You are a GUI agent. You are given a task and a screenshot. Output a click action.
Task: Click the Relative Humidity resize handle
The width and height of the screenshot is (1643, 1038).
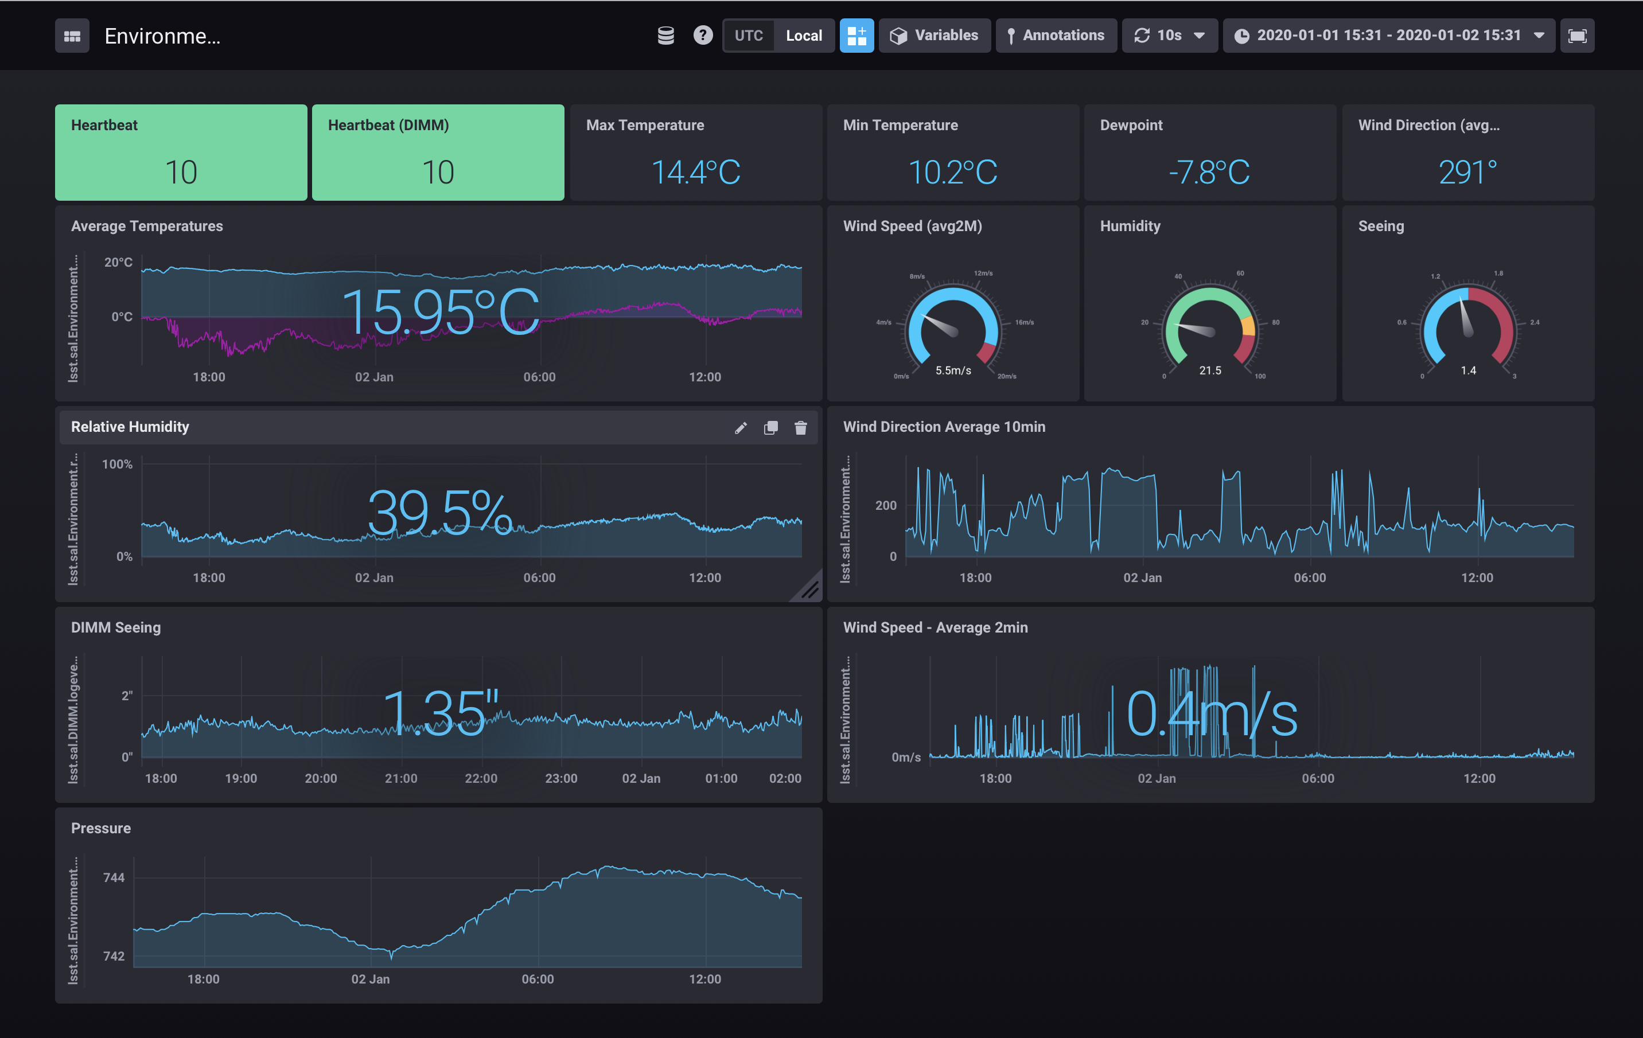coord(811,590)
